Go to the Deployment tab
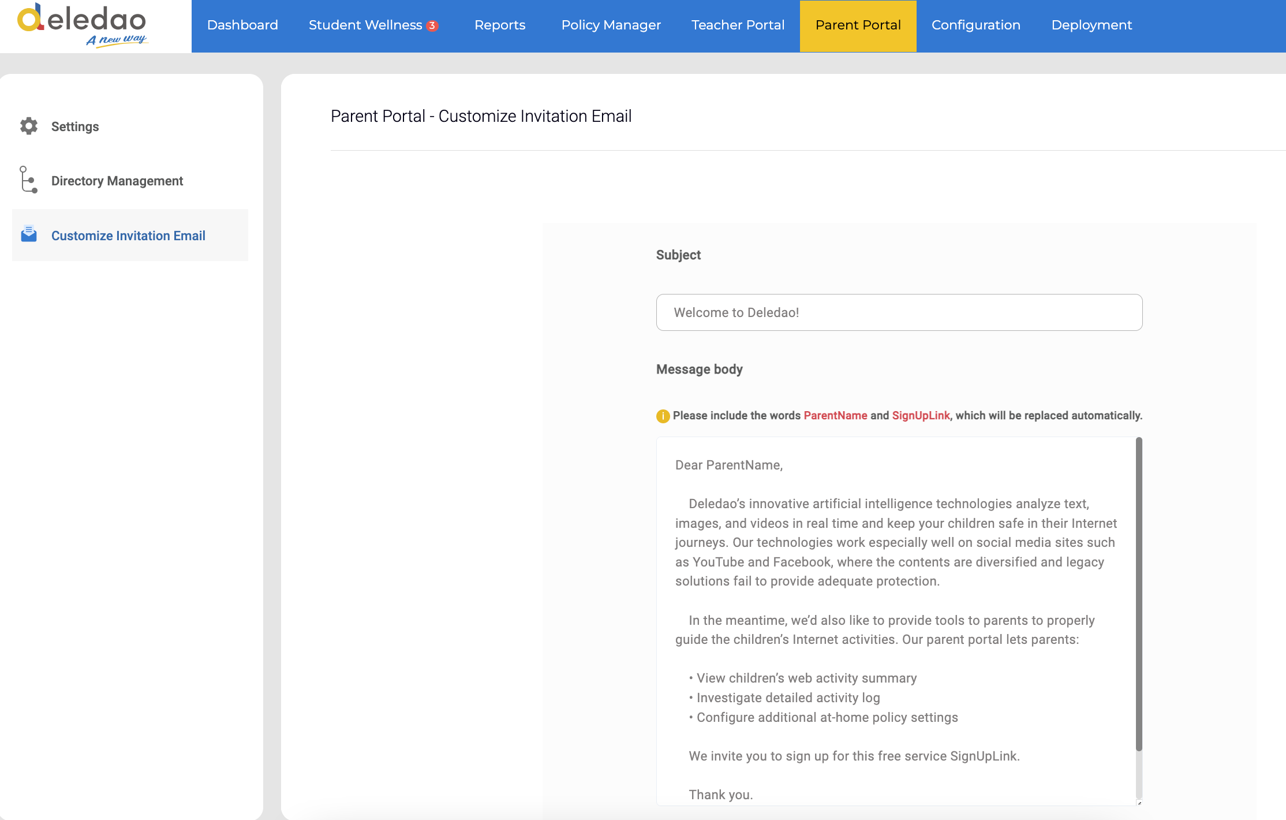1286x820 pixels. (x=1091, y=25)
